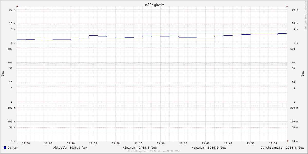Click the 13:15 time axis label
Screen dimensions: 308x154
pos(93,143)
